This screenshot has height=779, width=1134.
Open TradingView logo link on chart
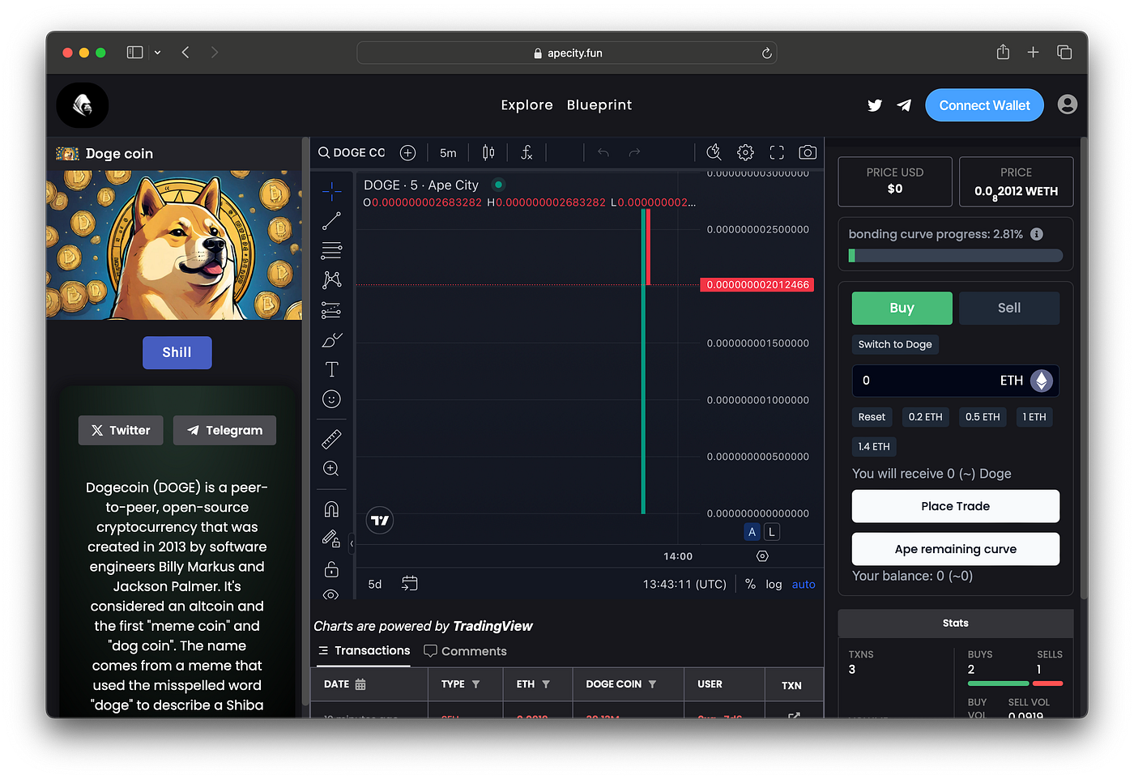(380, 520)
